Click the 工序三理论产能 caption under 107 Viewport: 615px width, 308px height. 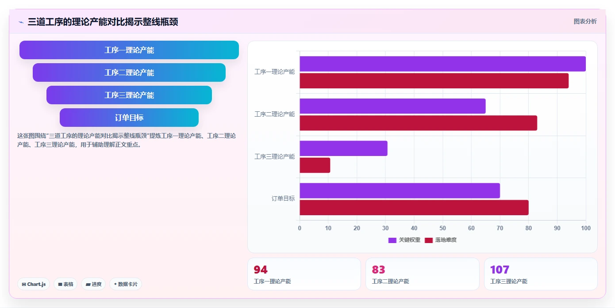pos(509,281)
